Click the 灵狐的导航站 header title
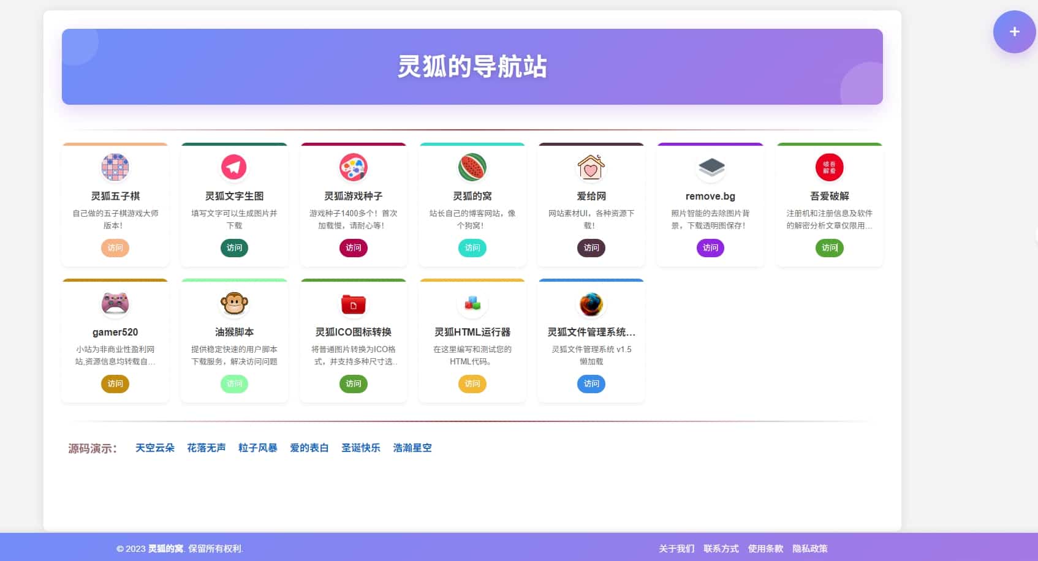This screenshot has height=561, width=1038. pos(472,66)
